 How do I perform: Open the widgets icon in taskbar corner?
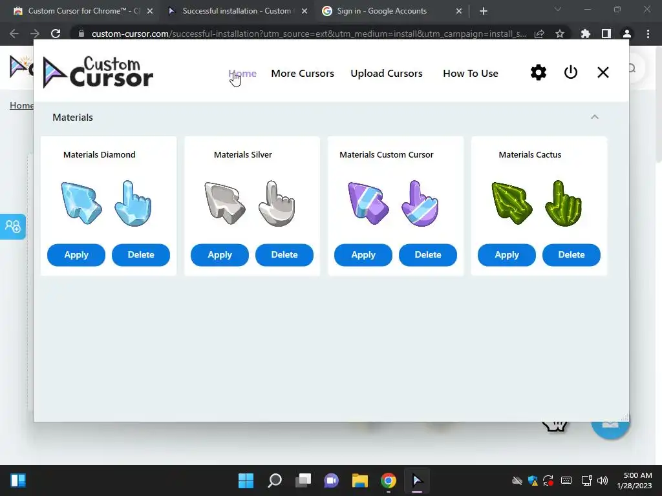(18, 480)
